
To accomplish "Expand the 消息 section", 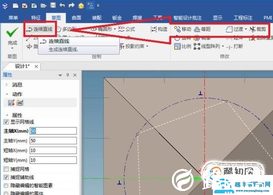I will (7, 85).
